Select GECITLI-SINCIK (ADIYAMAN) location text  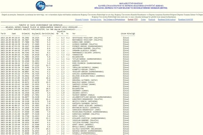(x=85, y=101)
